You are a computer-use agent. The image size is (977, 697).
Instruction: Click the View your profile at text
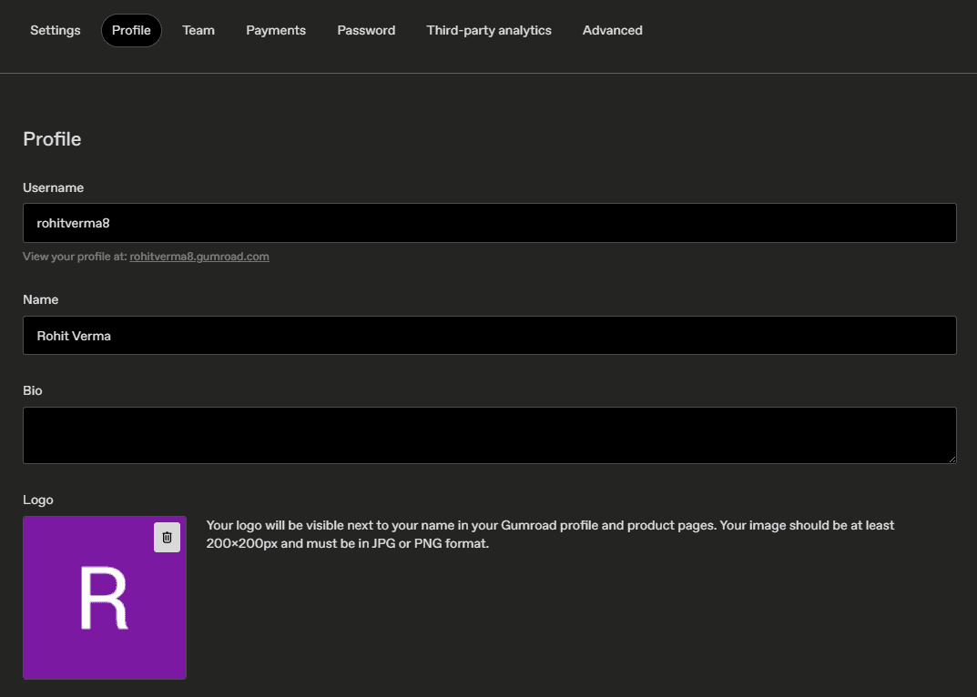click(75, 256)
